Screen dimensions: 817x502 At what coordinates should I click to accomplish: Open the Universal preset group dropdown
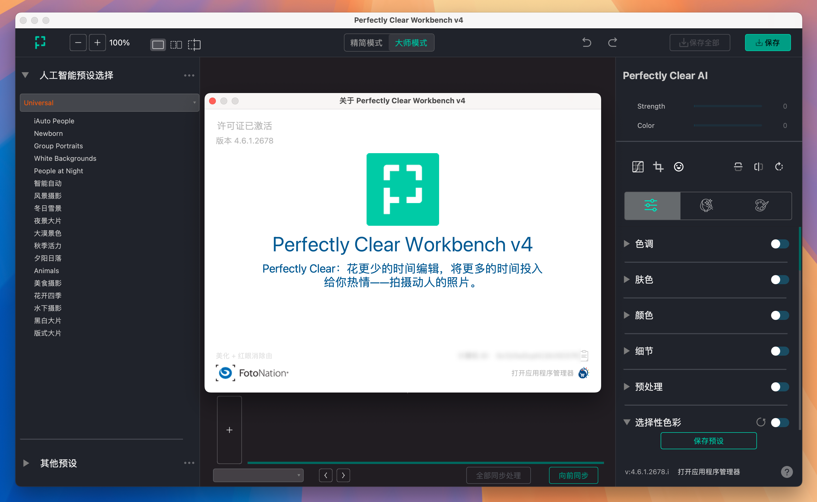pyautogui.click(x=109, y=103)
